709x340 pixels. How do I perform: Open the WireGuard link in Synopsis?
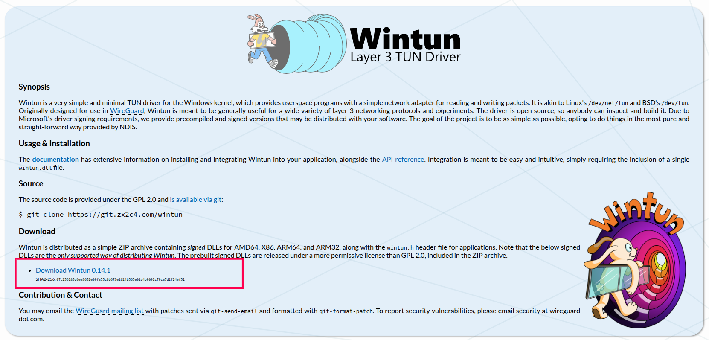tap(127, 111)
